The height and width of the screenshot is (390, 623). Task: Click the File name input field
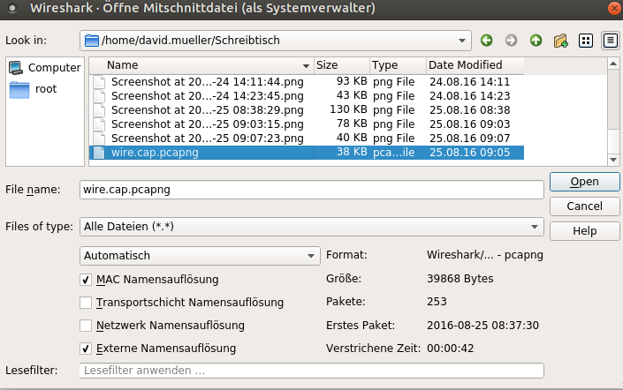(x=311, y=190)
